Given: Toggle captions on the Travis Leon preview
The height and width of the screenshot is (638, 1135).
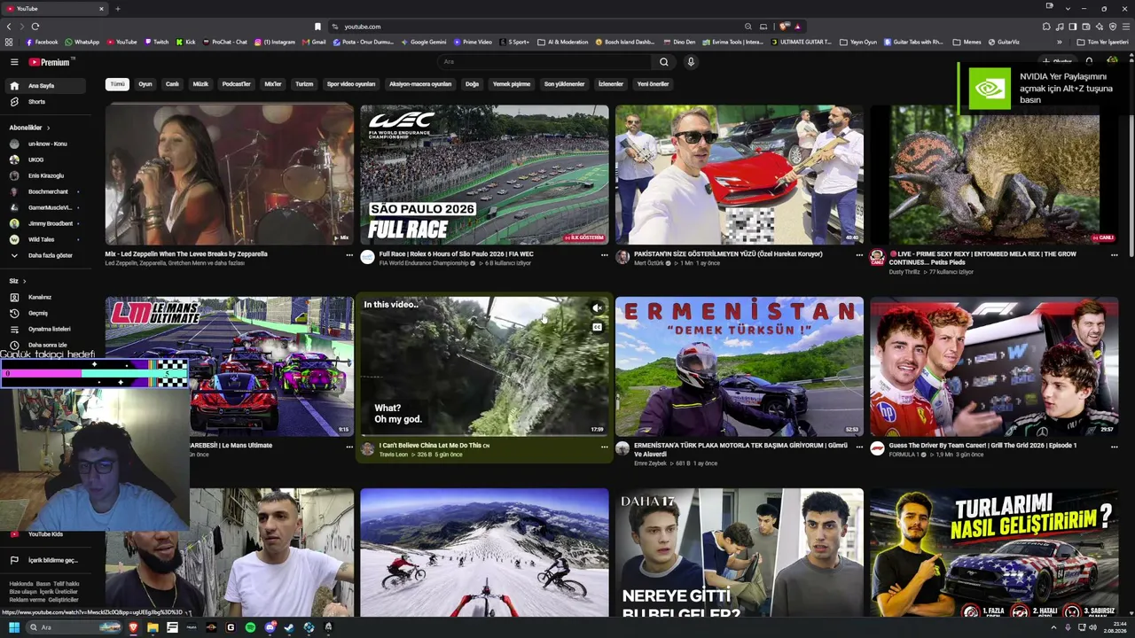Looking at the screenshot, I should [598, 327].
